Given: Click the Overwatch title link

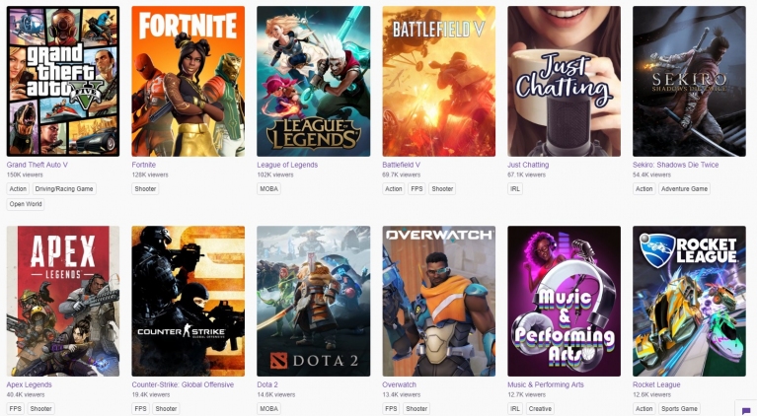Looking at the screenshot, I should point(400,384).
